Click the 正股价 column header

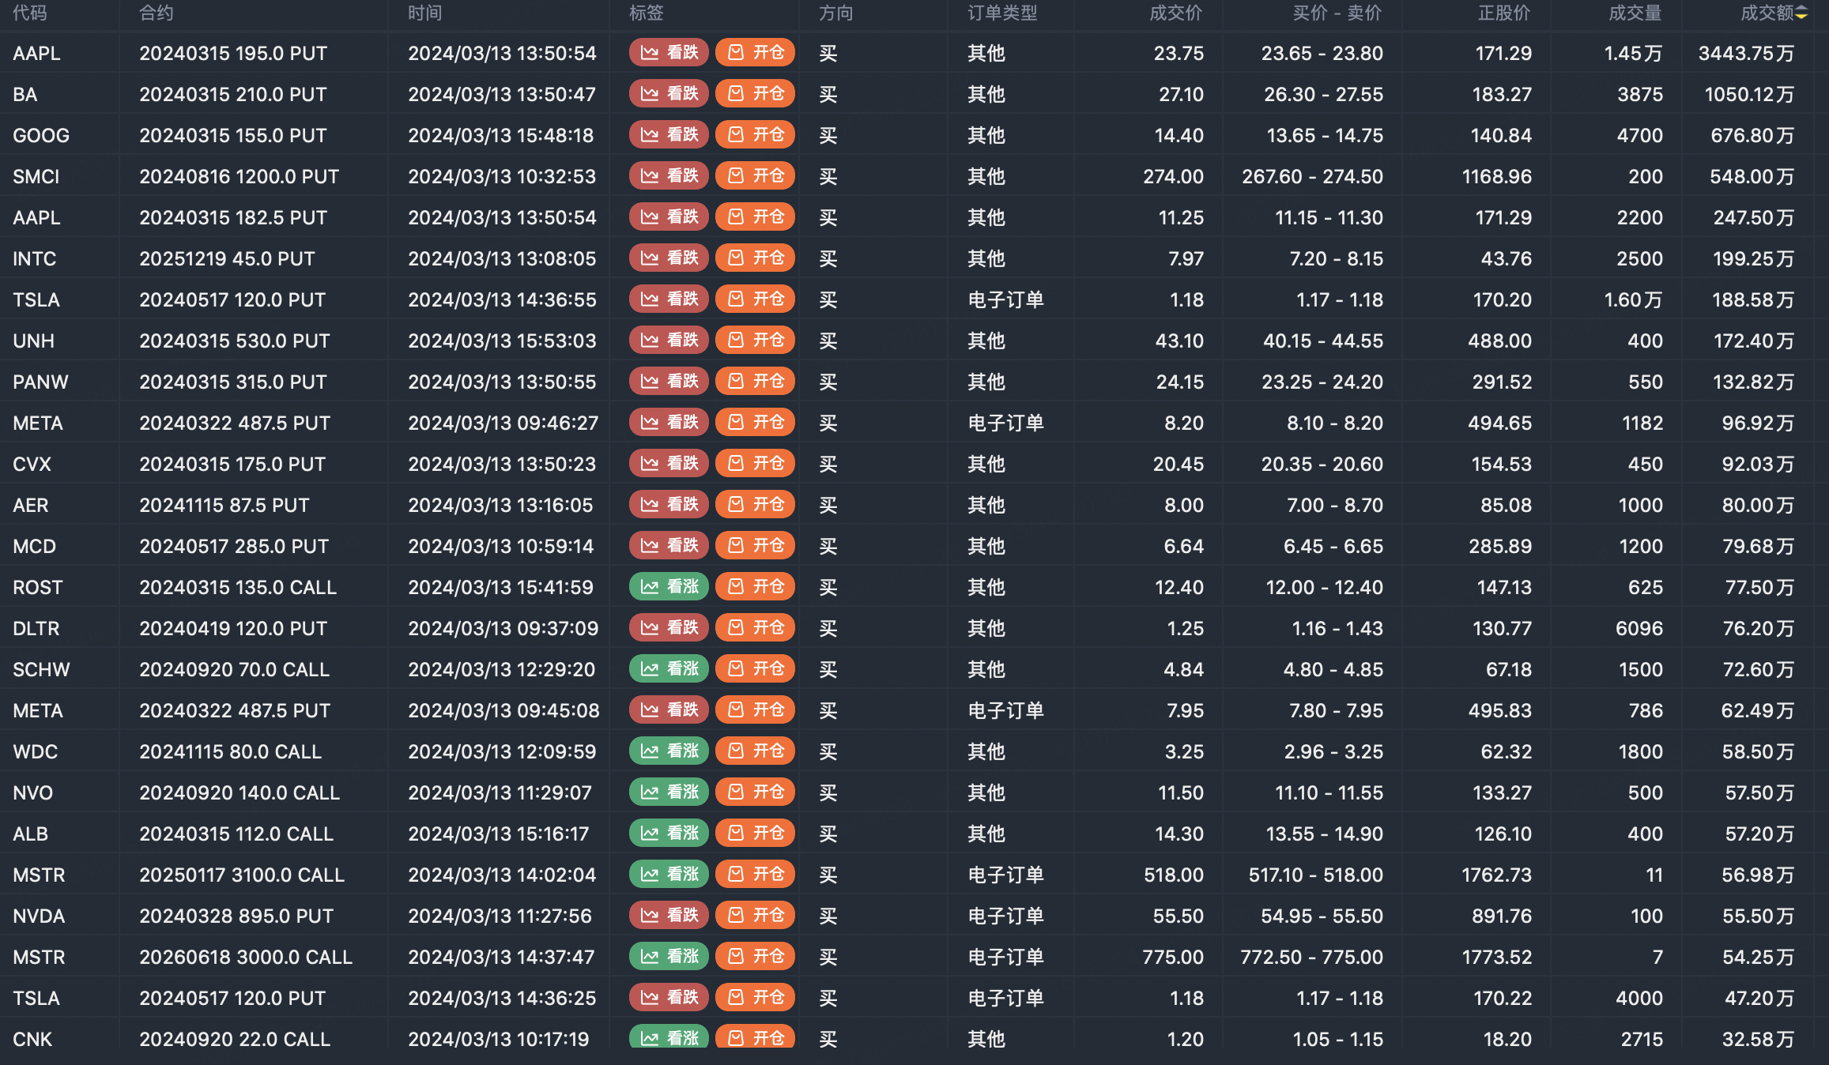[1503, 13]
